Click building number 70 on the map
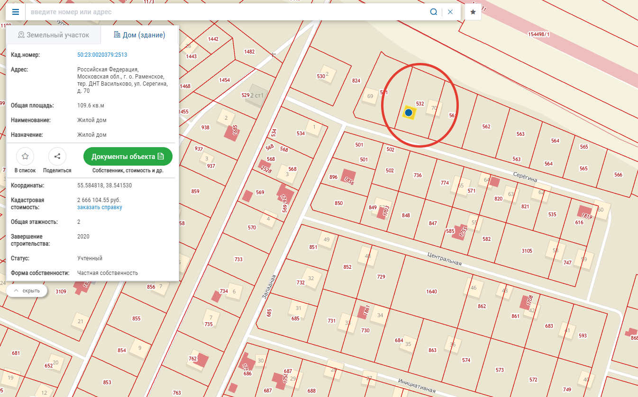The height and width of the screenshot is (397, 638). pos(434,108)
